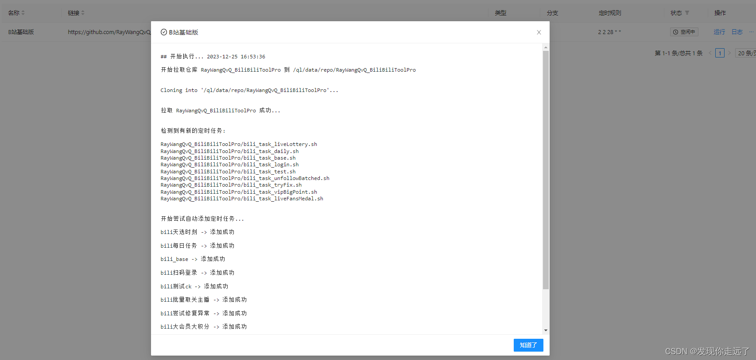Click the 开始执行 timestamp log line

(x=213, y=57)
